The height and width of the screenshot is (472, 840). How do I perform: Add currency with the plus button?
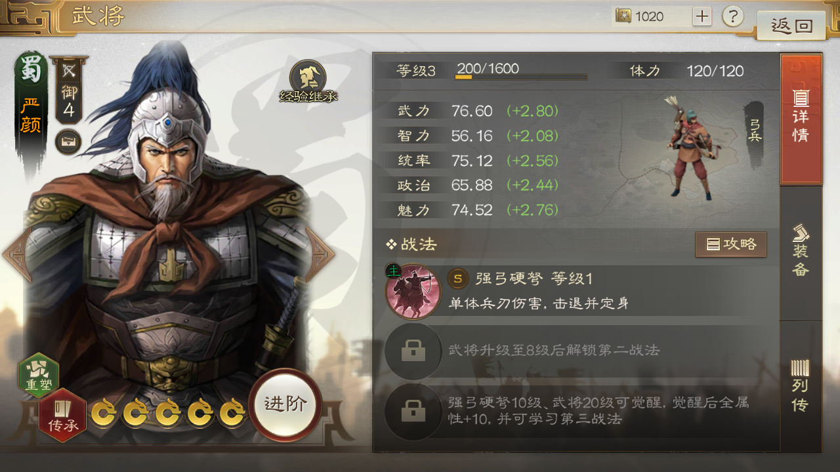tap(702, 16)
